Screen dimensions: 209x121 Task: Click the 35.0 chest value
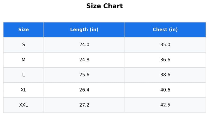click(x=165, y=44)
